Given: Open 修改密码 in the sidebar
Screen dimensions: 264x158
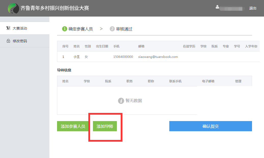Looking at the screenshot, I should point(20,41).
